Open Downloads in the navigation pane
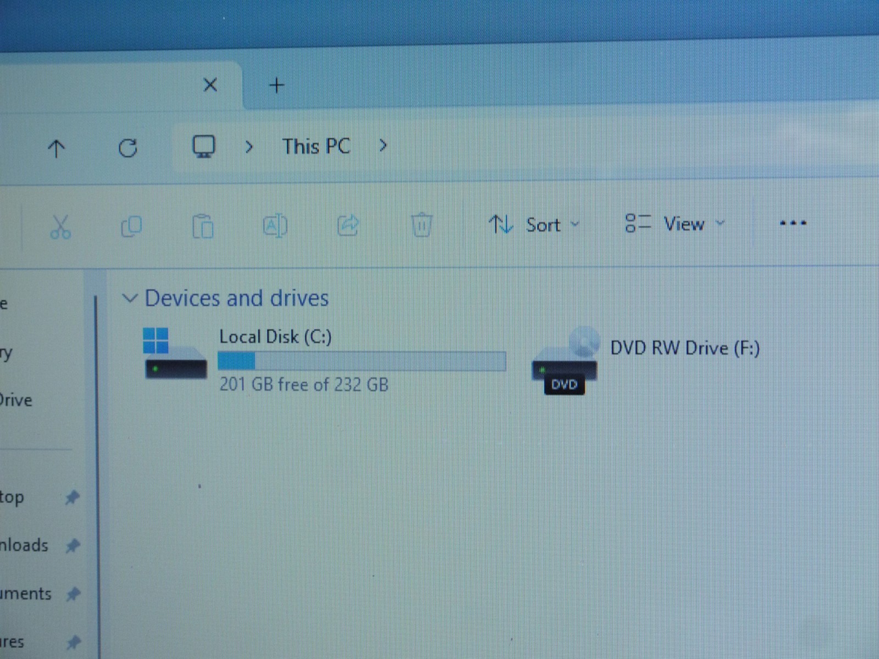Viewport: 879px width, 659px height. [x=24, y=545]
